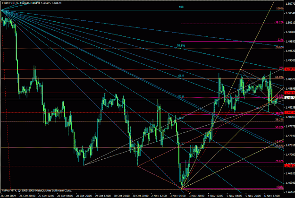The width and height of the screenshot is (295, 198).
Task: Click the 1.5077 price scale value
Action: coord(290,4)
